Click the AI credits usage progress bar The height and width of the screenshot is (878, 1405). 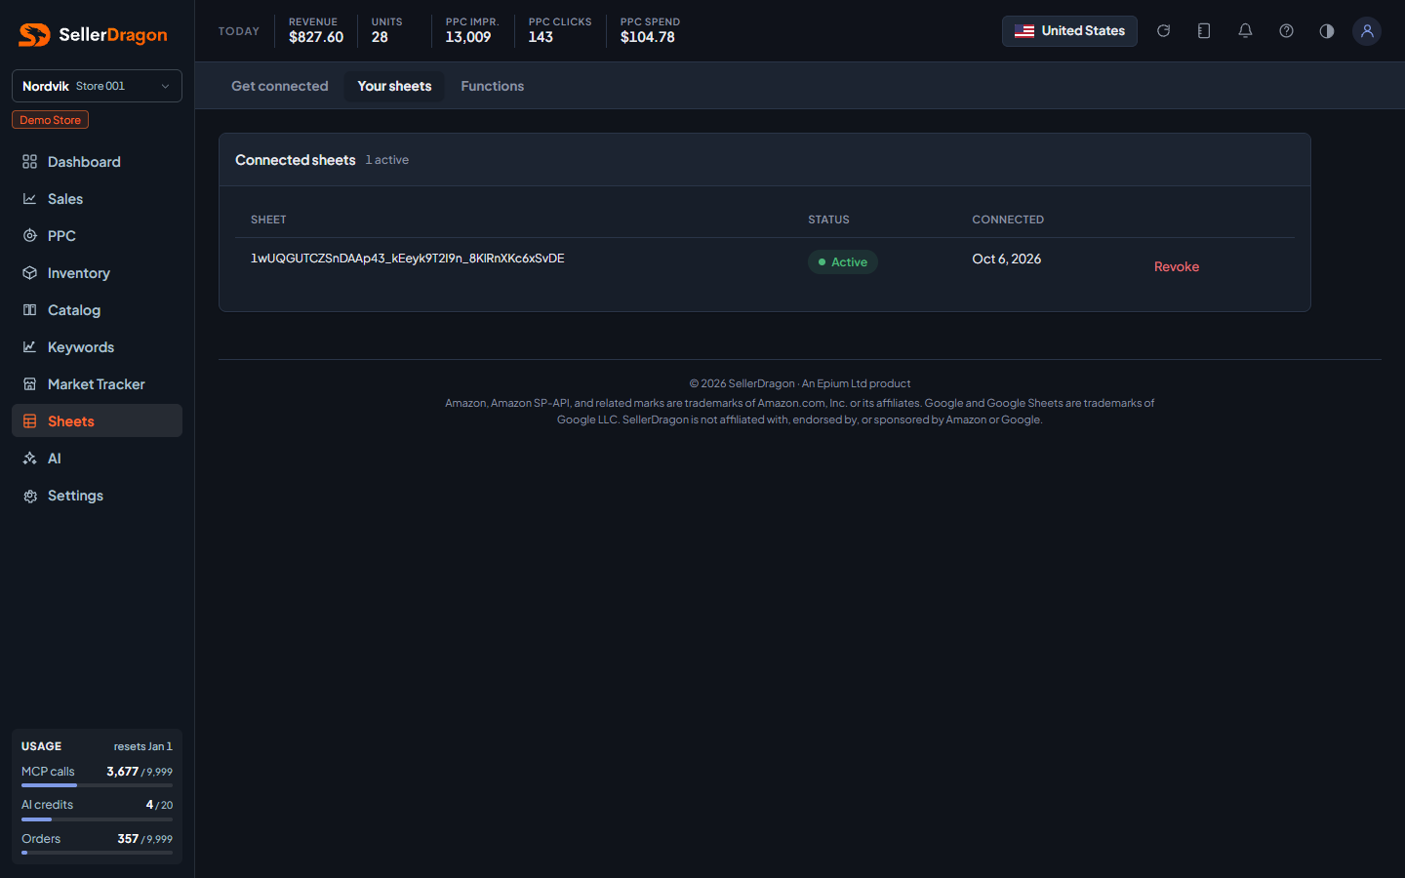tap(97, 819)
